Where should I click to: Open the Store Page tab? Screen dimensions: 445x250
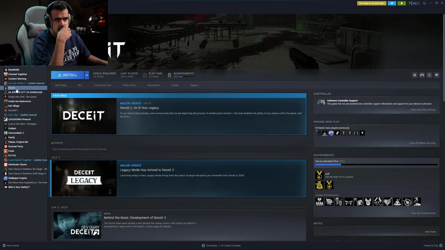[60, 85]
